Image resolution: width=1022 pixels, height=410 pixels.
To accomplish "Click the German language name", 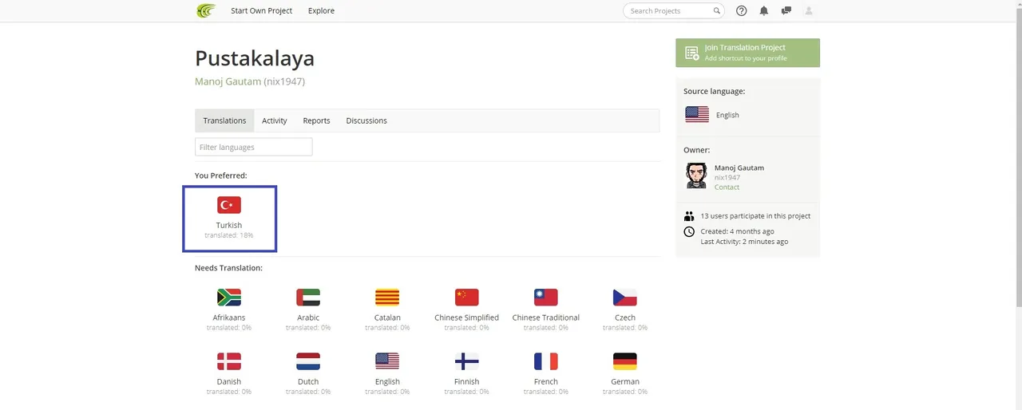I will tap(625, 381).
